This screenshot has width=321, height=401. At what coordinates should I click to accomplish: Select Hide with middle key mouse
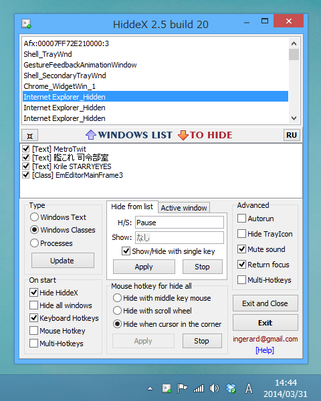coord(162,298)
